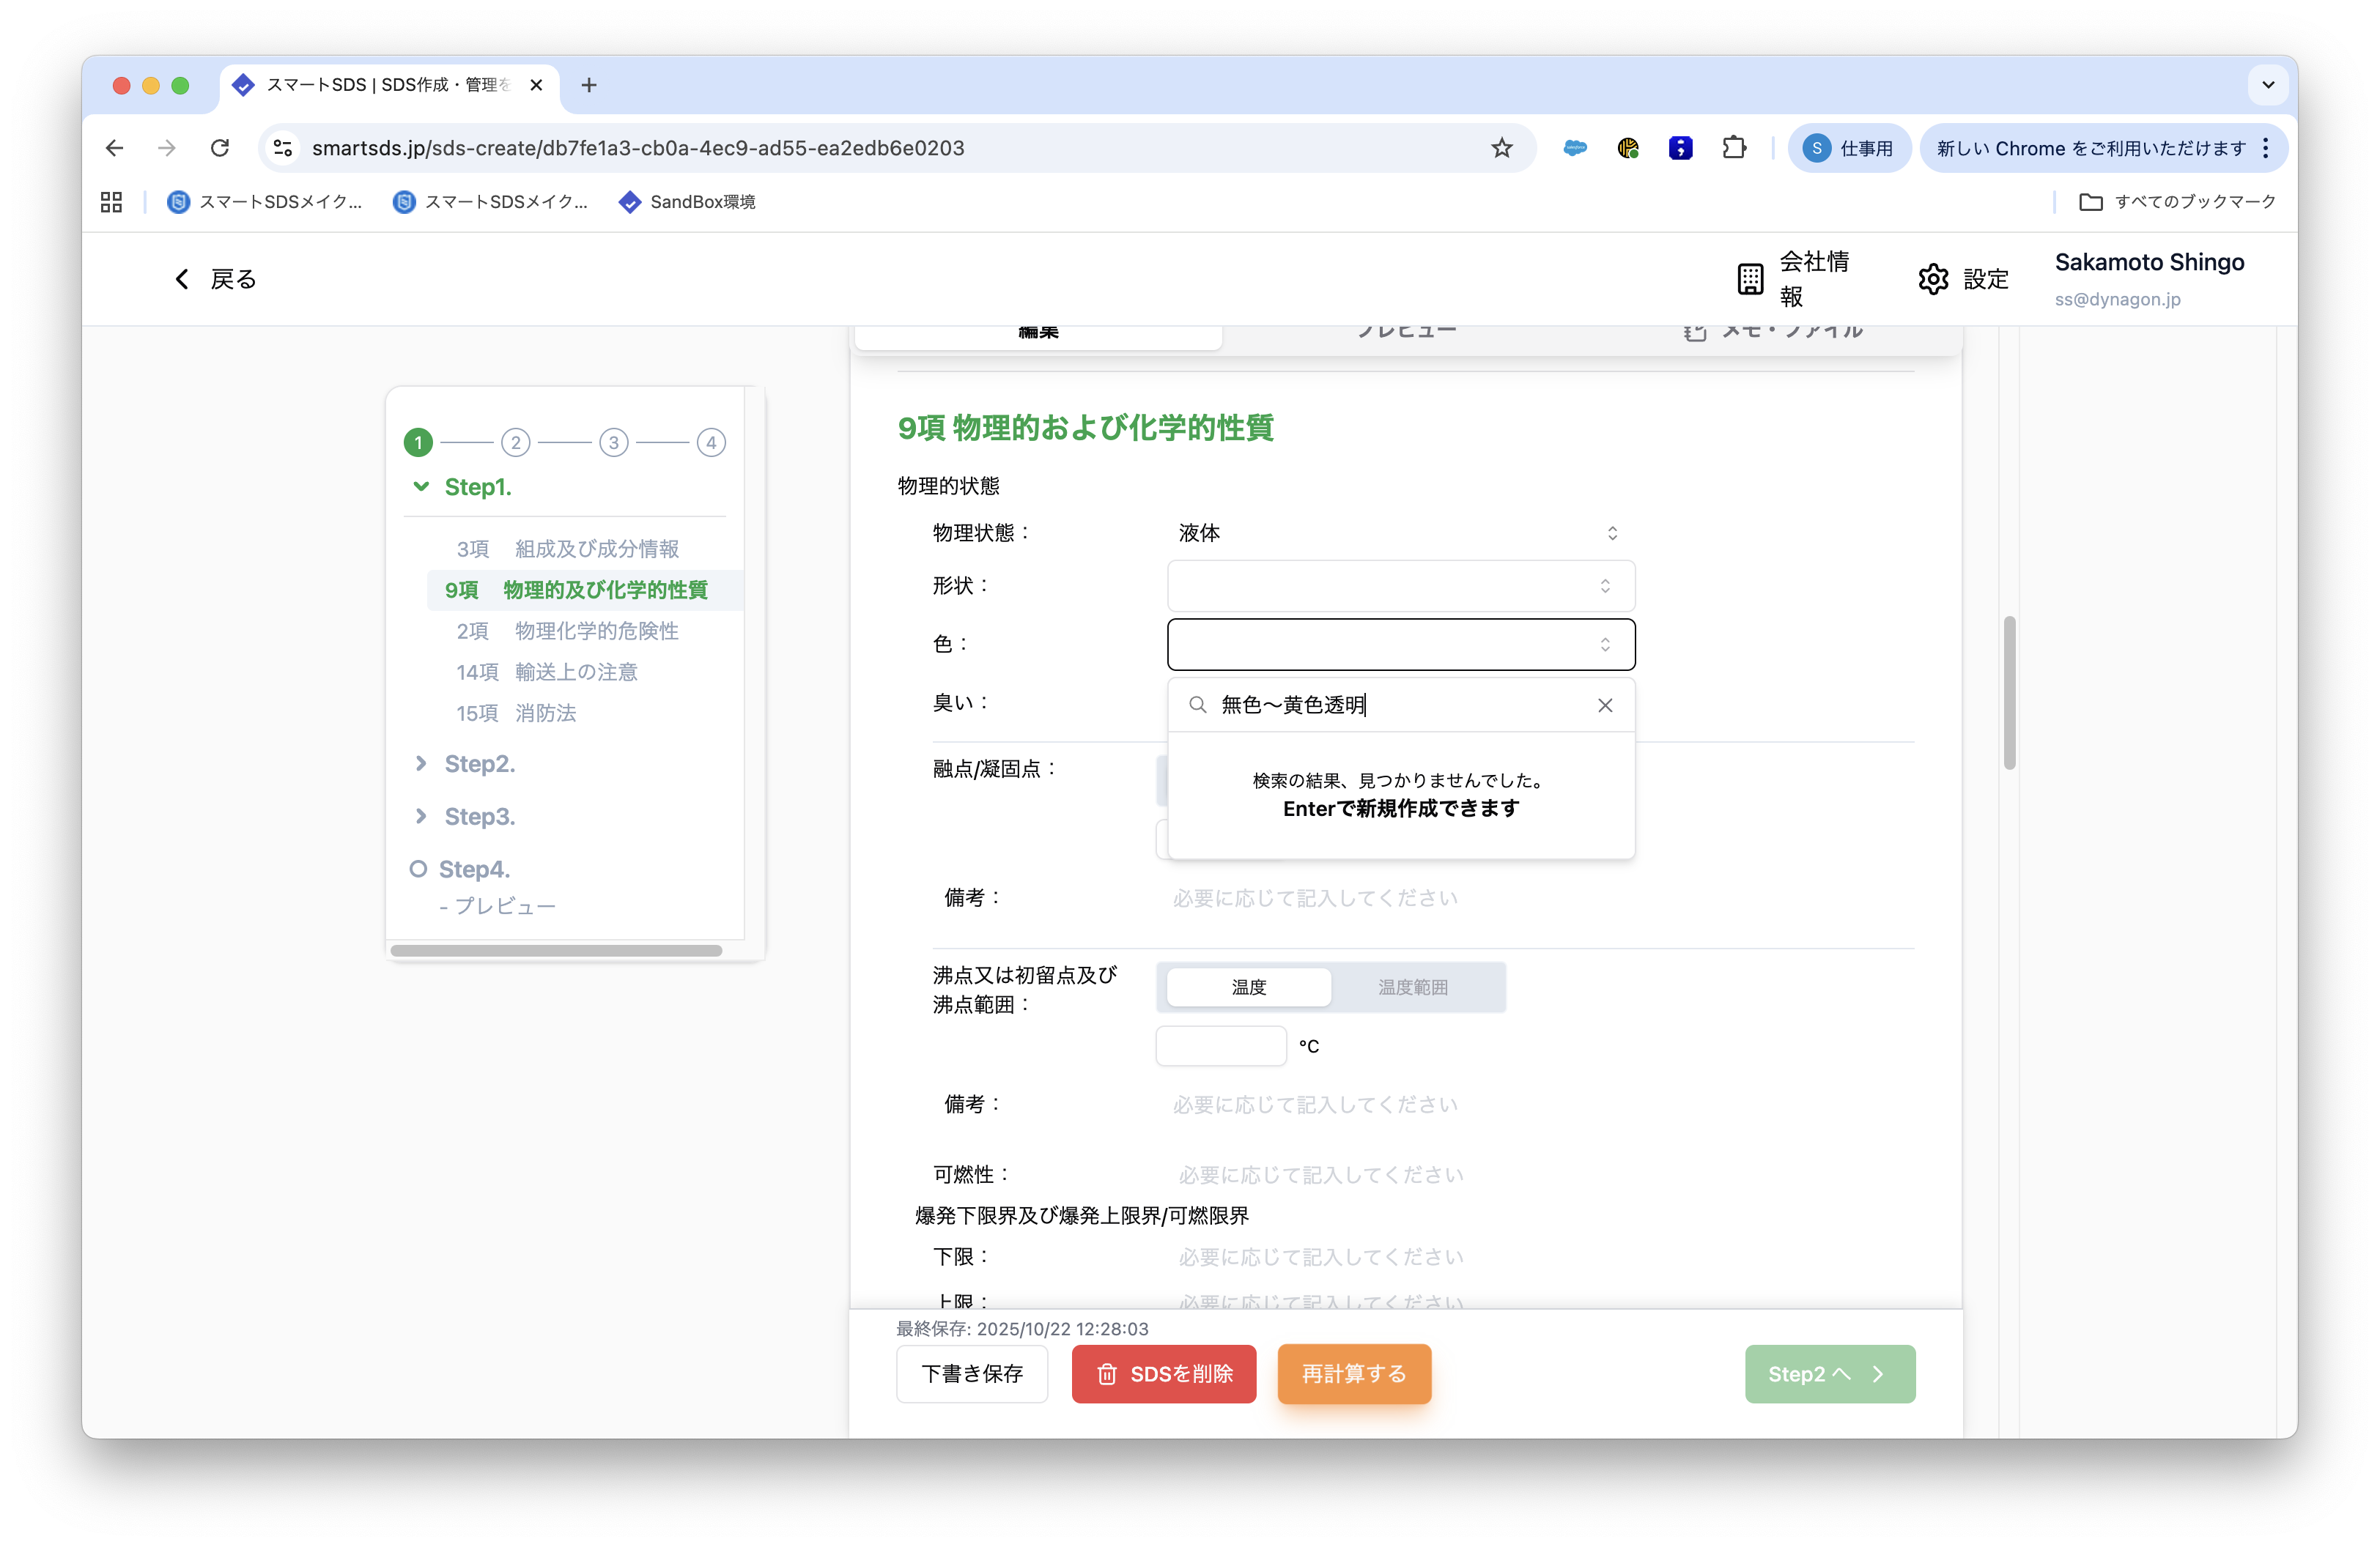Clear color search with X icon

(x=1605, y=705)
